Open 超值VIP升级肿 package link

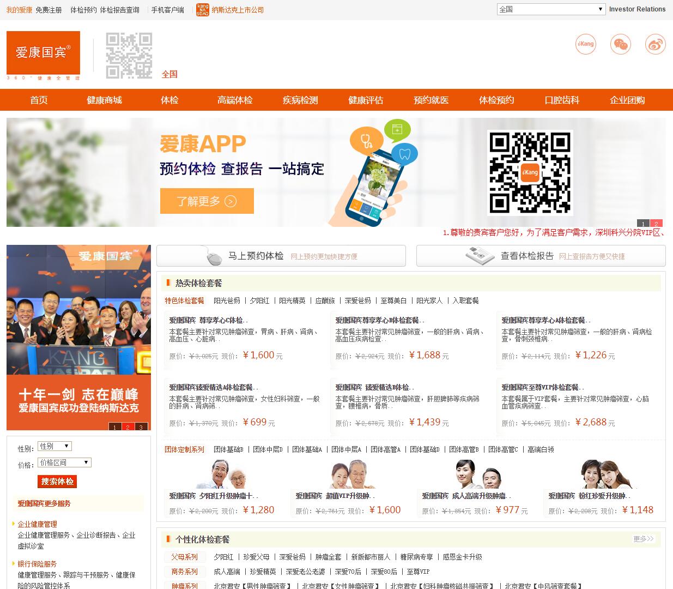pyautogui.click(x=335, y=496)
